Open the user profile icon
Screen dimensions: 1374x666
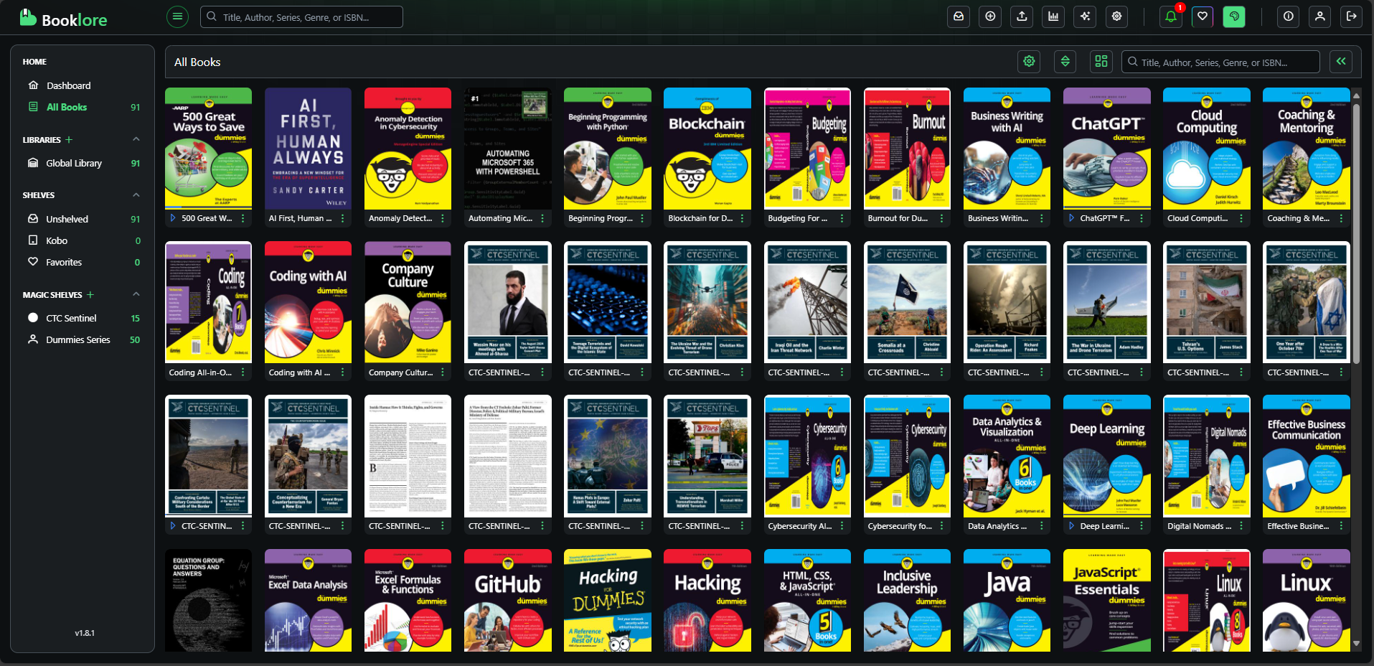point(1319,17)
